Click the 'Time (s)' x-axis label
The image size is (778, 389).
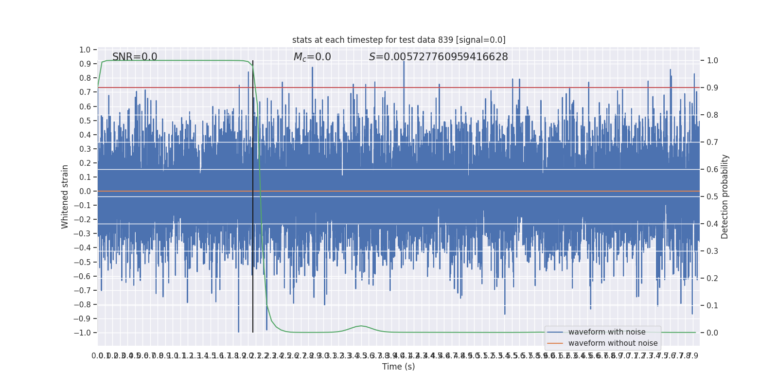[399, 367]
